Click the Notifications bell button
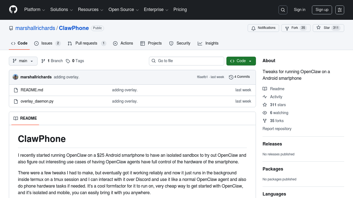Viewport: 353px width, 198px height. click(263, 28)
